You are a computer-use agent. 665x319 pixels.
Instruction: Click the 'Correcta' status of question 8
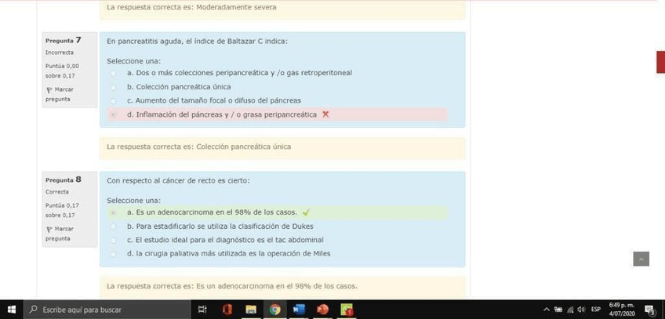(x=57, y=192)
